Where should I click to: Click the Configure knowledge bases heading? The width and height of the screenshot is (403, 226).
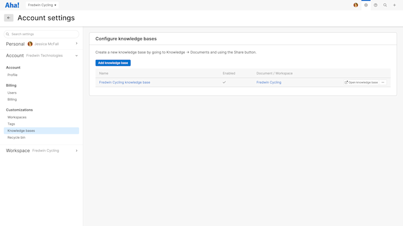point(126,39)
